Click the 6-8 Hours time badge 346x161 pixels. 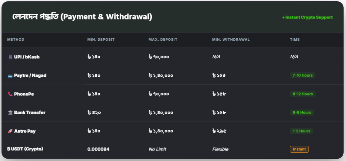(x=302, y=112)
